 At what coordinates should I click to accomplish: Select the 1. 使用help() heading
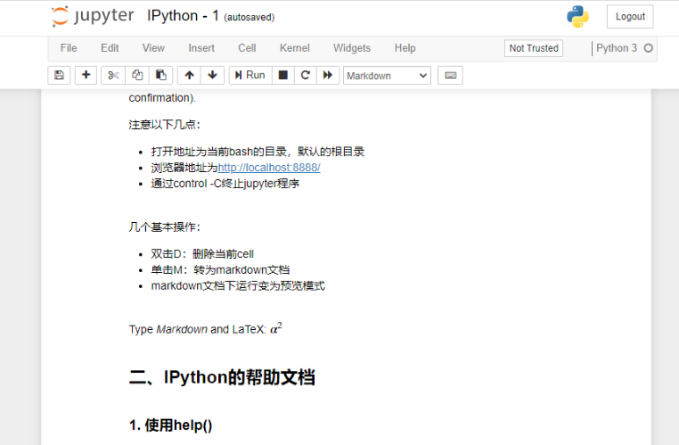(x=170, y=425)
